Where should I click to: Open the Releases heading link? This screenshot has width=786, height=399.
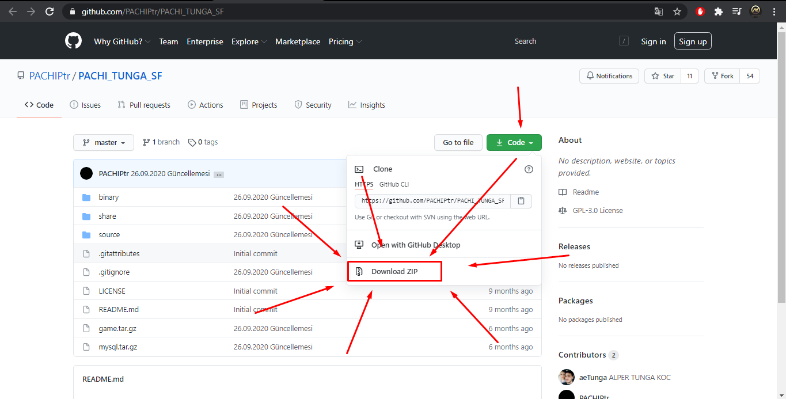(x=574, y=246)
